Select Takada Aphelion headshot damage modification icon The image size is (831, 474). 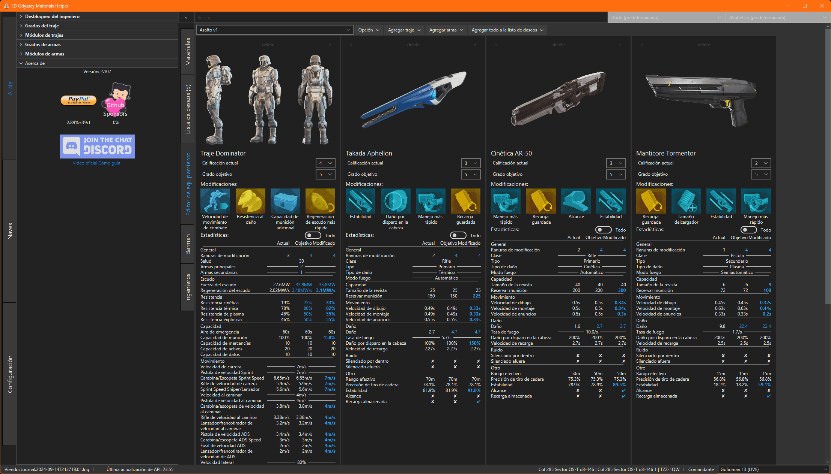pos(395,201)
